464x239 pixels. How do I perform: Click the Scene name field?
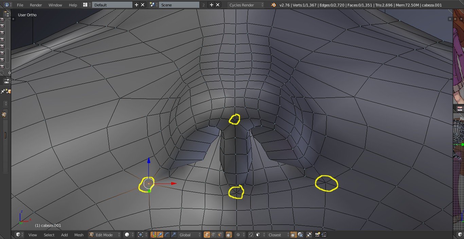pos(179,5)
